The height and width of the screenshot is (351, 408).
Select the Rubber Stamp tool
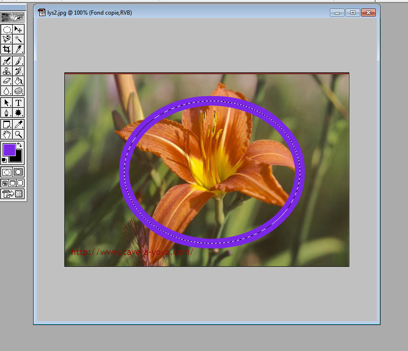coord(7,71)
